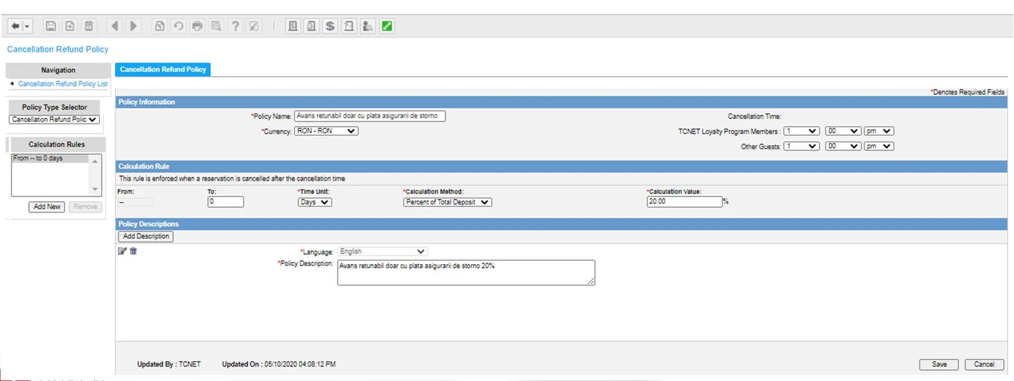This screenshot has height=381, width=1014.
Task: Open TCNET Loyalty Program Members hour dropdown
Action: pyautogui.click(x=801, y=131)
